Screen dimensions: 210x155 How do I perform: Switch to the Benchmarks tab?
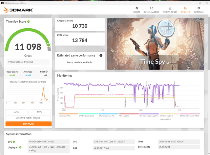(152, 10)
